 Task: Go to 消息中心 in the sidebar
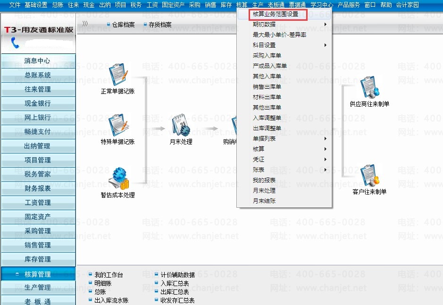click(x=38, y=61)
